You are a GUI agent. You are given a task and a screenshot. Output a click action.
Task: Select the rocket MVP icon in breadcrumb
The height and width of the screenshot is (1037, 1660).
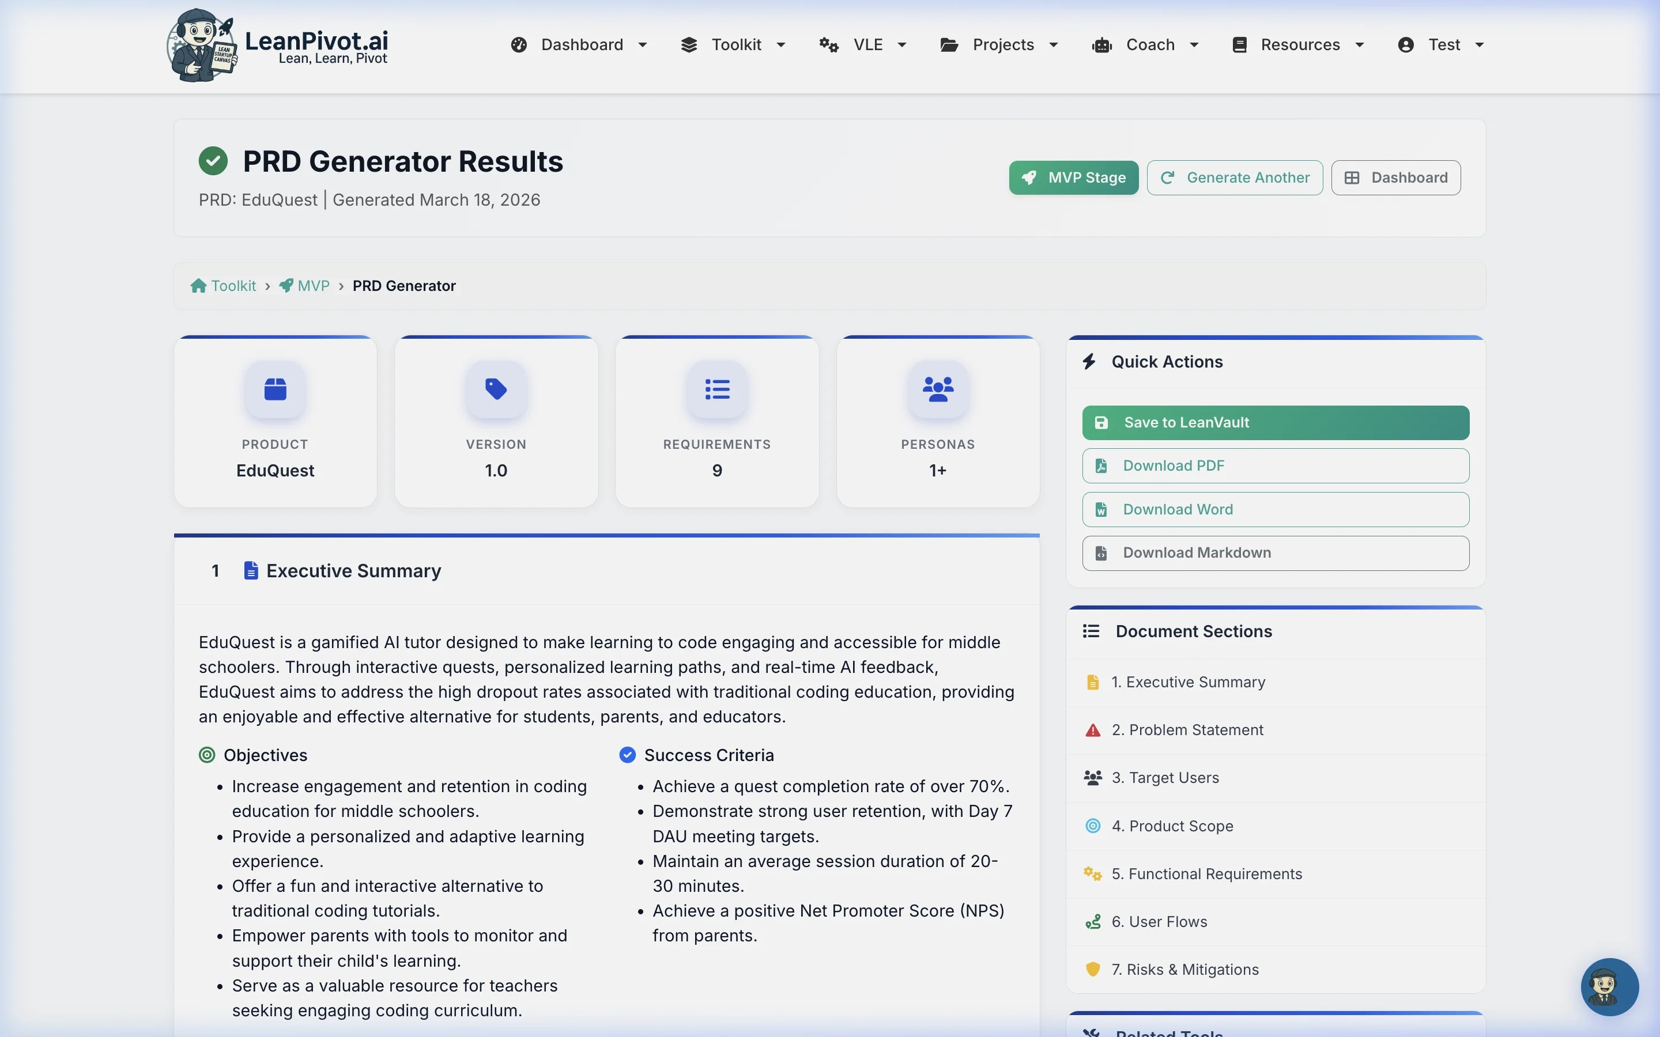pos(286,285)
